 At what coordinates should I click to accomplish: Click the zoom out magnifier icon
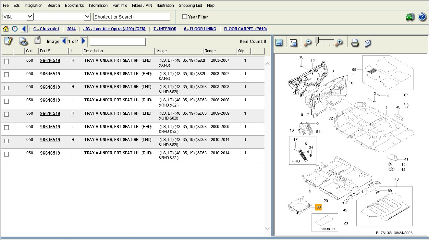click(307, 43)
